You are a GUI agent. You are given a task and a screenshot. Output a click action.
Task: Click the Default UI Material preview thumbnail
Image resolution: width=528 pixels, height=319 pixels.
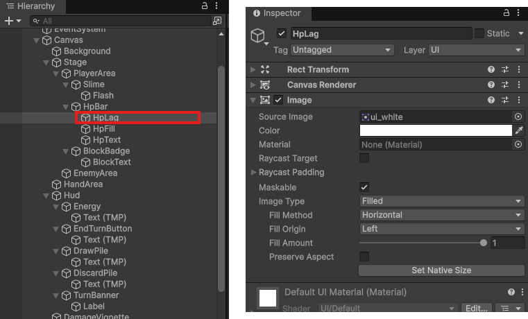click(267, 298)
